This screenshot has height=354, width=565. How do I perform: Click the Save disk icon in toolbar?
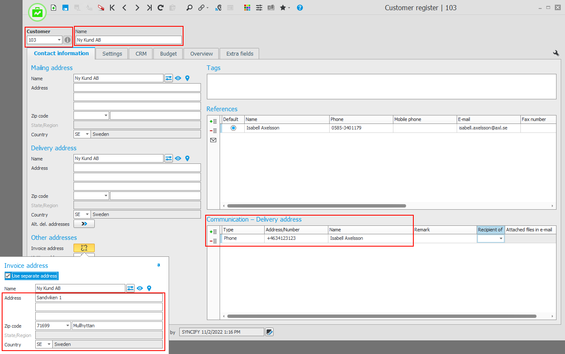point(65,8)
